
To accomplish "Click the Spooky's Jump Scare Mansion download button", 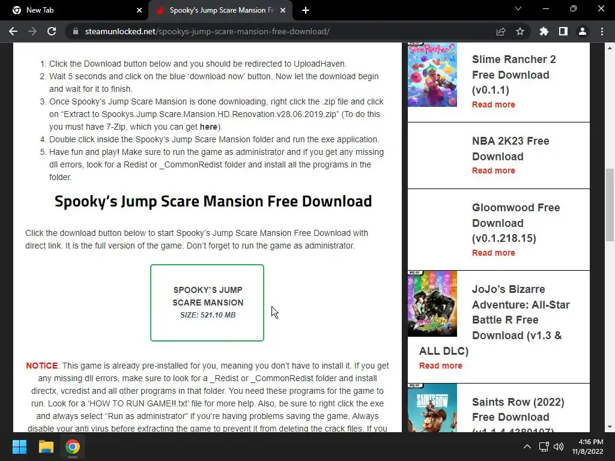I will pyautogui.click(x=207, y=303).
